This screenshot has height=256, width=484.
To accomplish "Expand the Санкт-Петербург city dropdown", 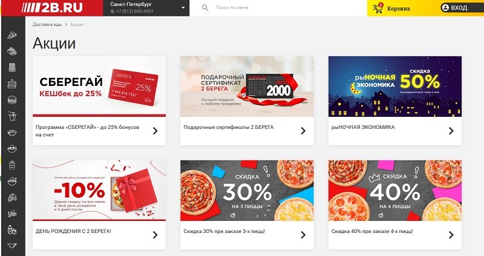I will (x=183, y=8).
